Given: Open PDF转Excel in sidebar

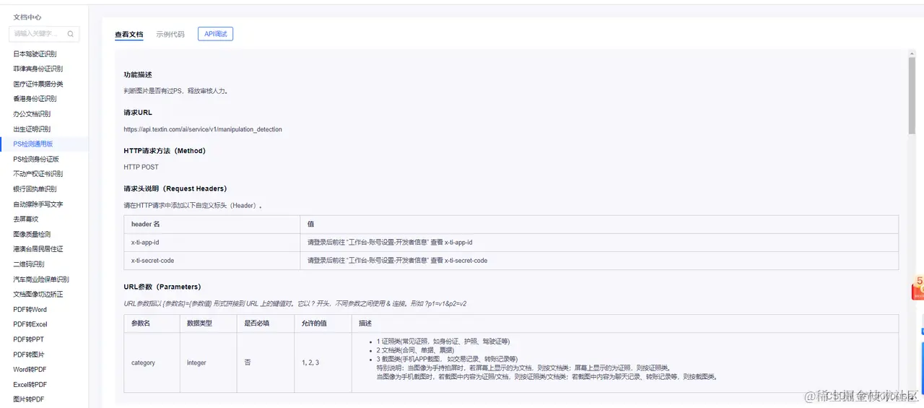Looking at the screenshot, I should 30,324.
